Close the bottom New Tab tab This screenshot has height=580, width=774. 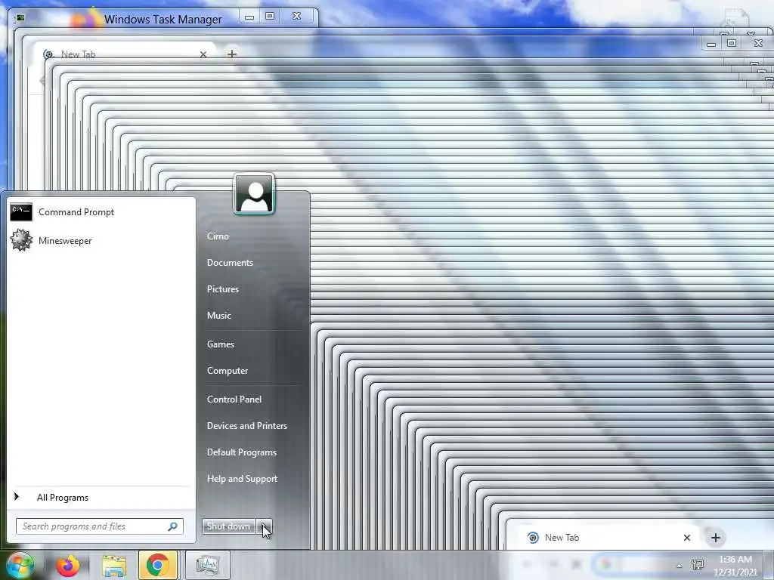tap(686, 538)
